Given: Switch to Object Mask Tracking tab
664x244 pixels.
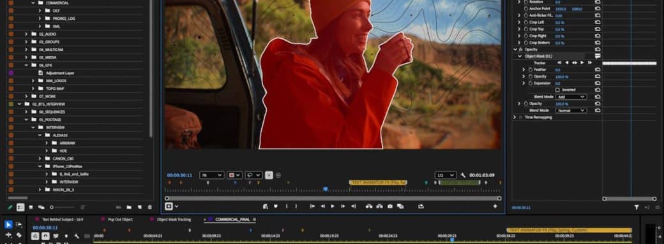Looking at the screenshot, I should 174,220.
